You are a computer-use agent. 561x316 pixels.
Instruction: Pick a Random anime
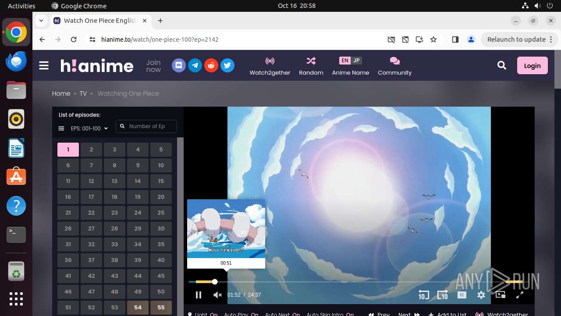[x=311, y=66]
